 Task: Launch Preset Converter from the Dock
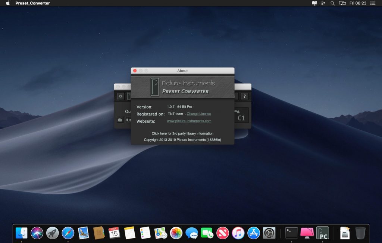point(323,233)
